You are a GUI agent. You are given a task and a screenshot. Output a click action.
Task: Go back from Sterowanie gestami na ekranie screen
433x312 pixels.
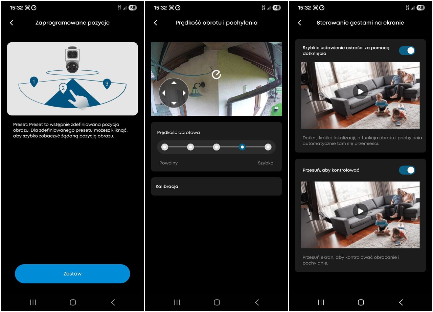[x=299, y=23]
